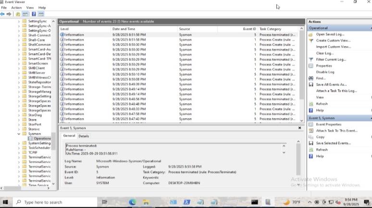Expand the SmartScreen tree folder

point(19,63)
